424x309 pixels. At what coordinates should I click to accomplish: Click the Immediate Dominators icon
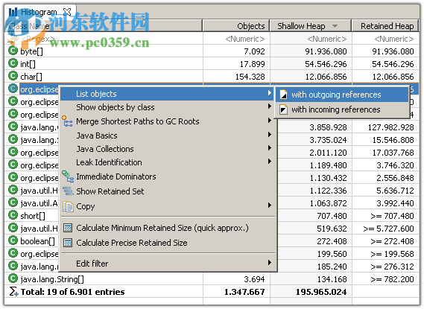coord(68,176)
